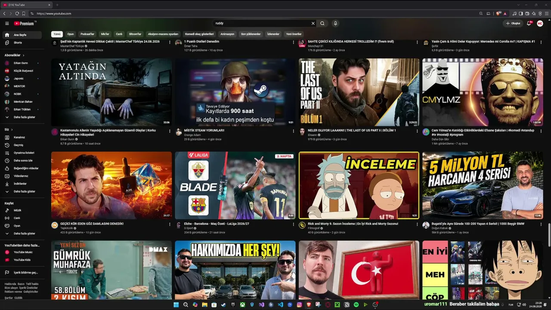Screen dimensions: 551x310
Task: Reload the page with the browser refresh button
Action: click(17, 14)
